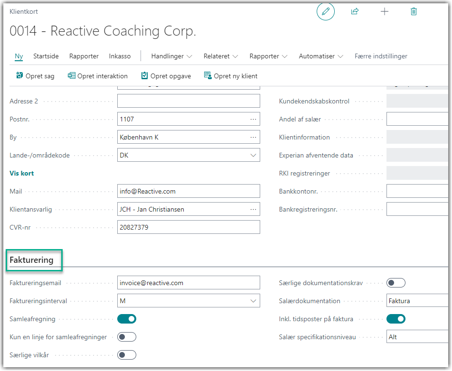Screen dimensions: 452x371
Task: Enable Kun en linje for samleafregninger
Action: pyautogui.click(x=127, y=337)
